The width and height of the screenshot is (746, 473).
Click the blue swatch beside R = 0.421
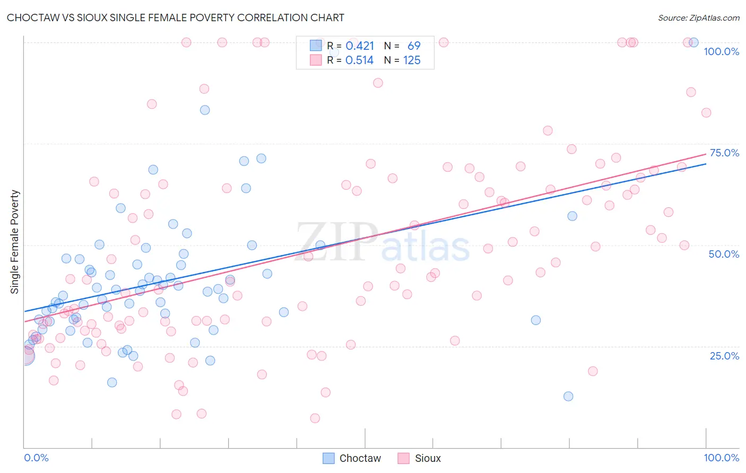pyautogui.click(x=316, y=46)
